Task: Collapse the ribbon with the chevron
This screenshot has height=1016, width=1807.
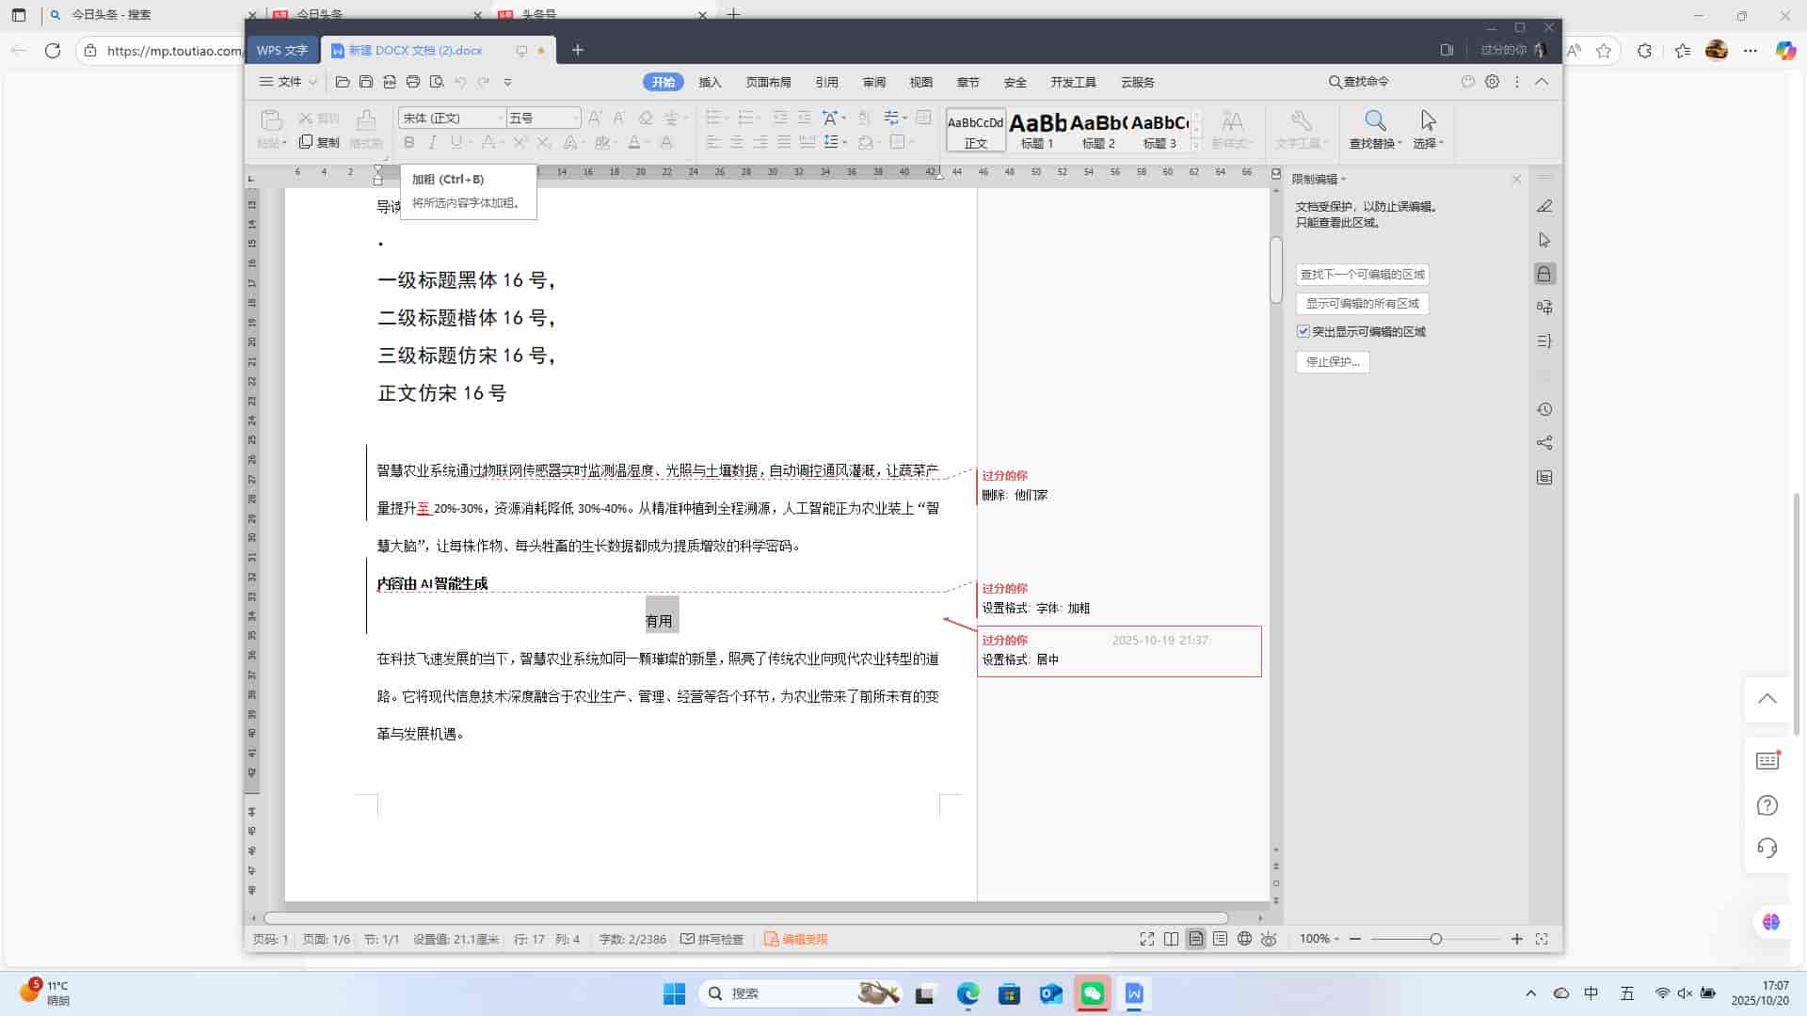Action: point(1542,82)
